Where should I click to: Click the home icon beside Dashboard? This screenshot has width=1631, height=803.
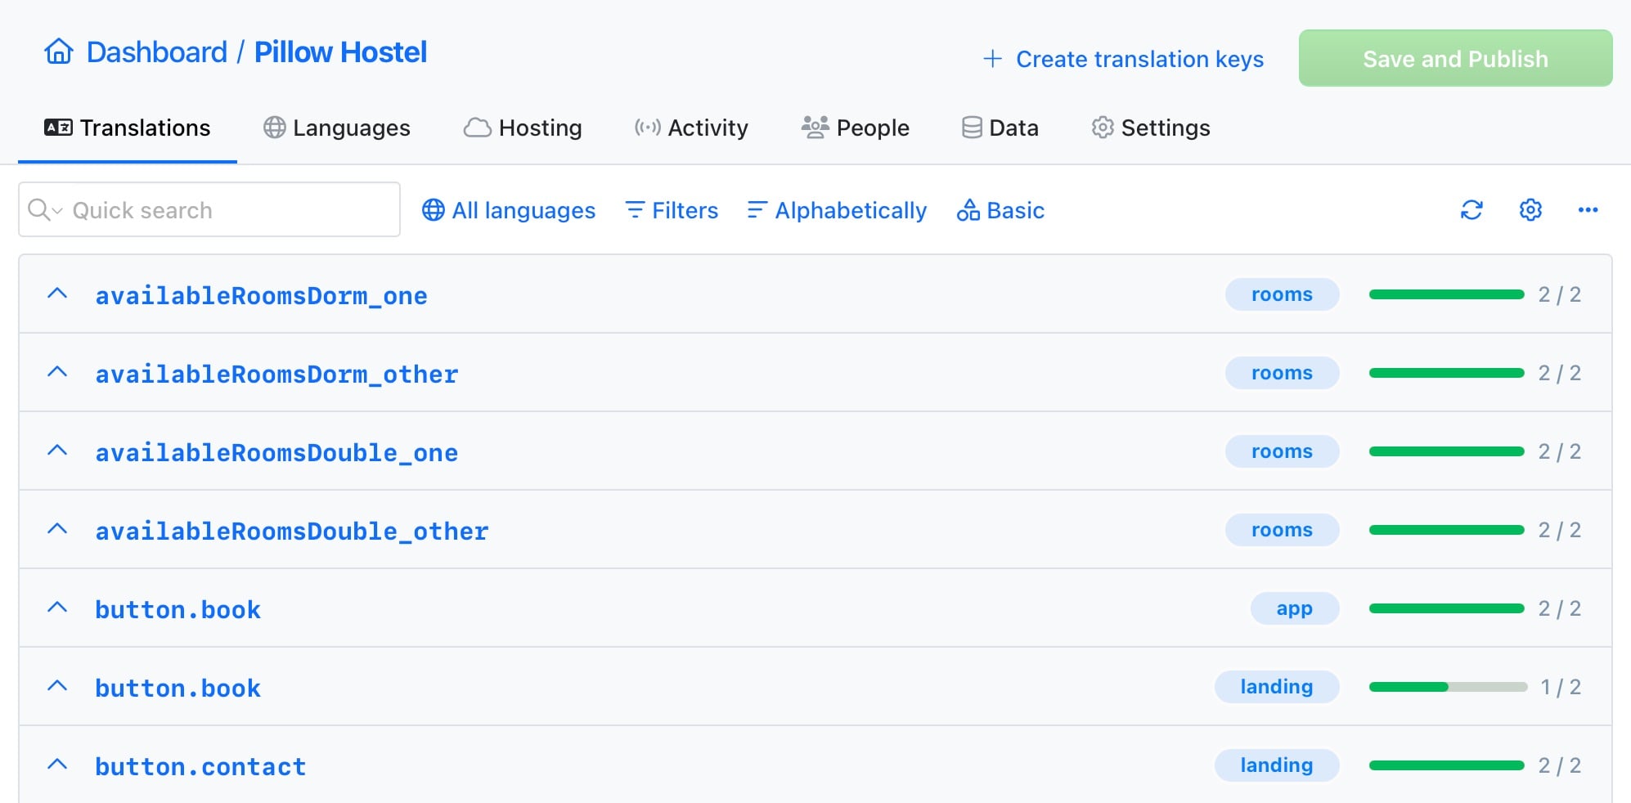[57, 52]
